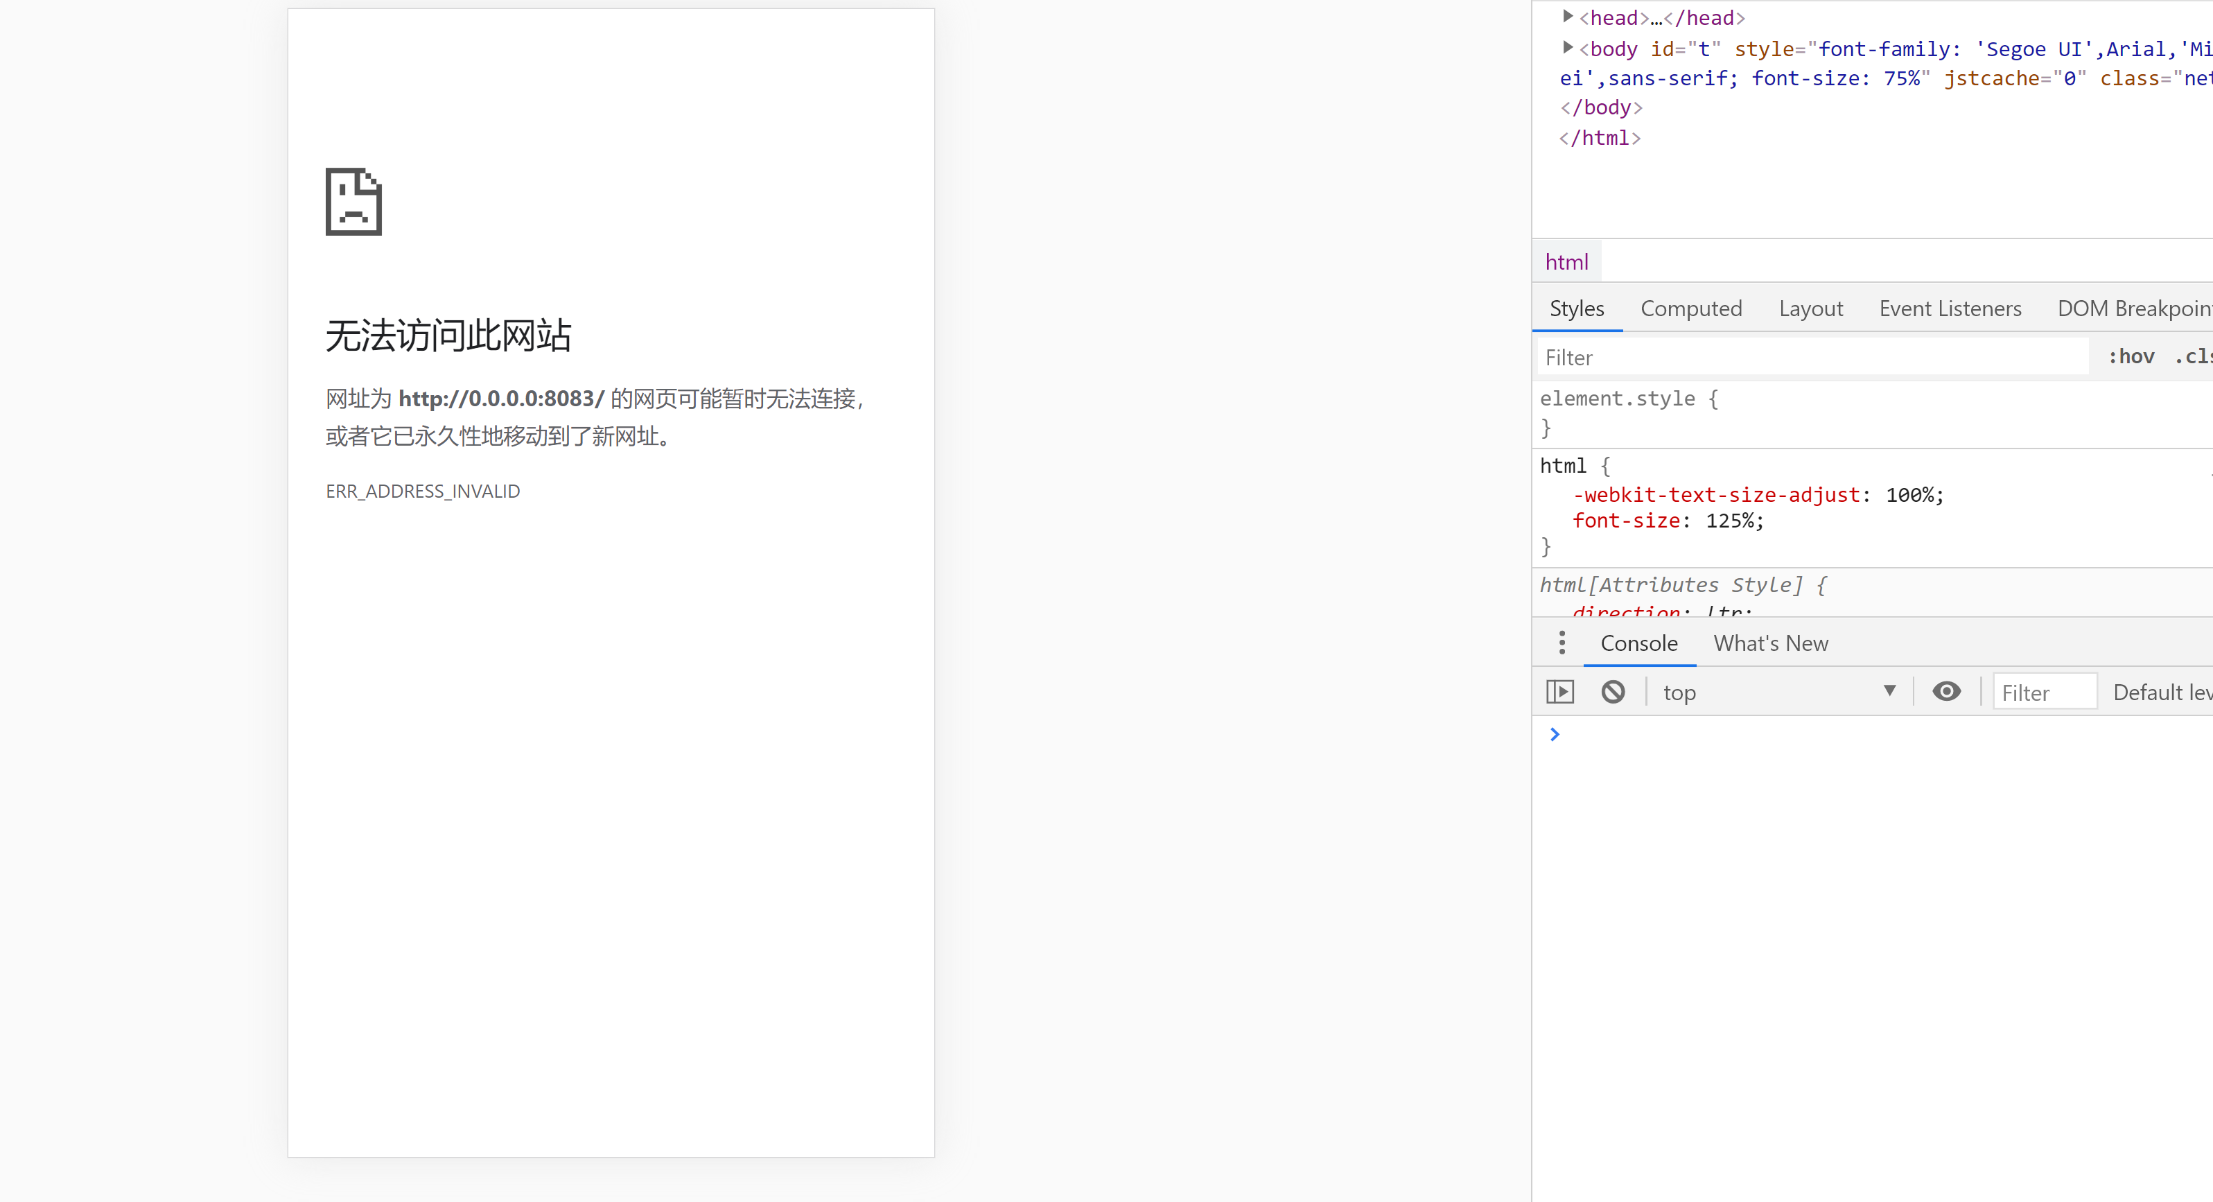
Task: Switch to the Layout tab
Action: click(1810, 308)
